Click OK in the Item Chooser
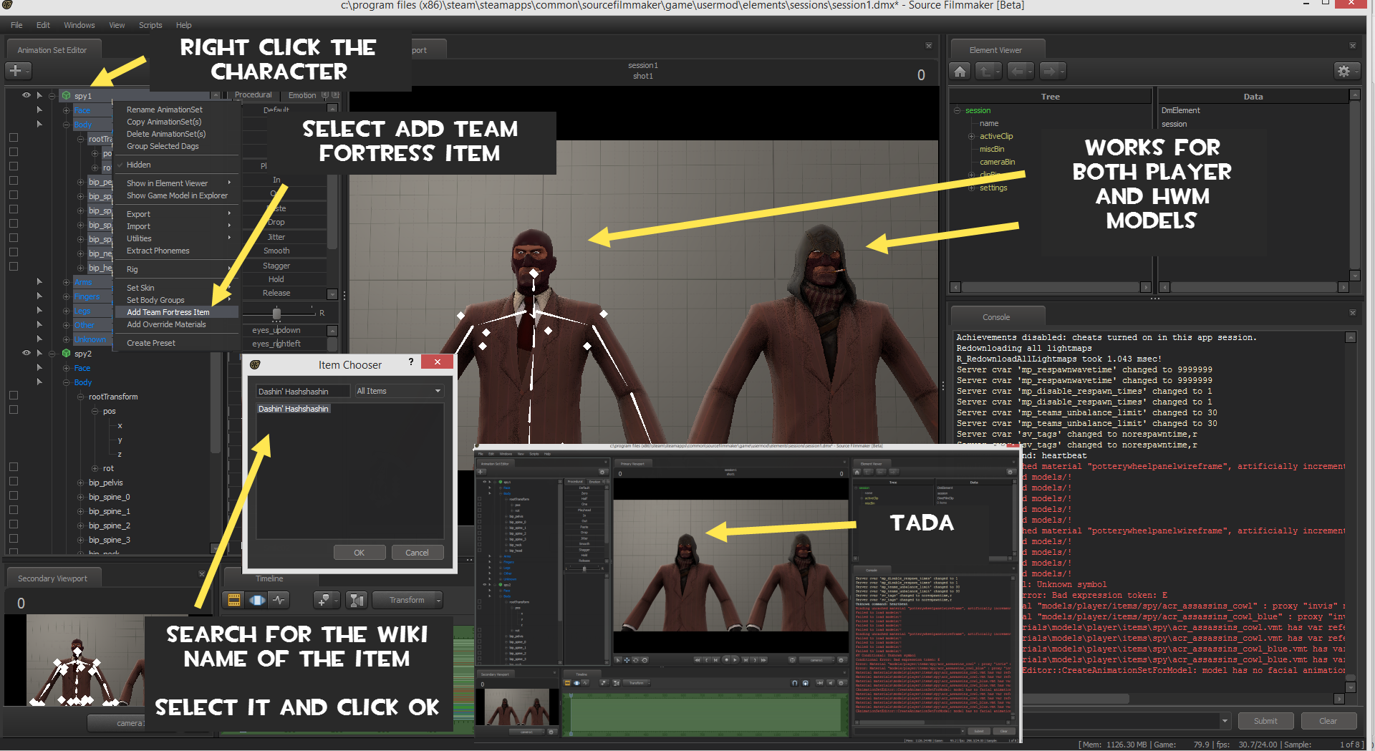Viewport: 1375px width, 751px height. click(360, 553)
